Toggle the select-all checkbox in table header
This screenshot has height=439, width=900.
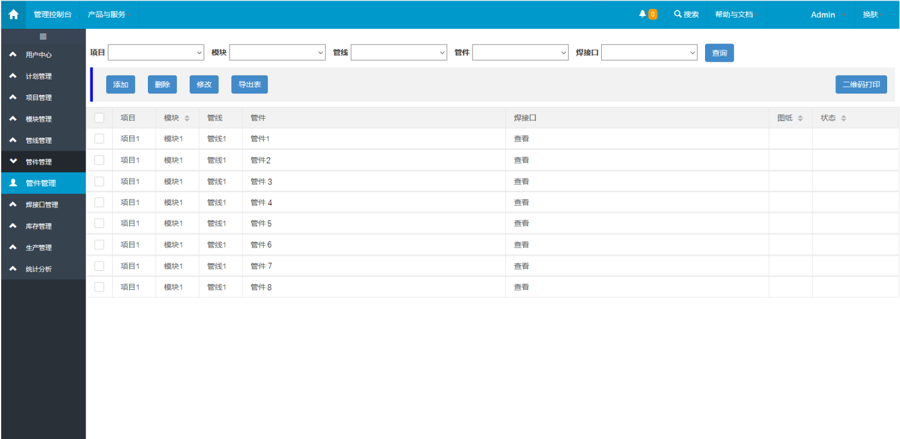click(x=99, y=118)
